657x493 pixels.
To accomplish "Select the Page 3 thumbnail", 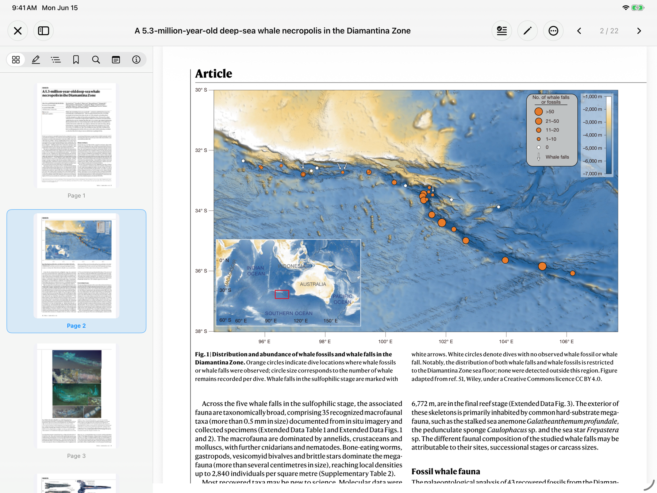I will tap(76, 396).
